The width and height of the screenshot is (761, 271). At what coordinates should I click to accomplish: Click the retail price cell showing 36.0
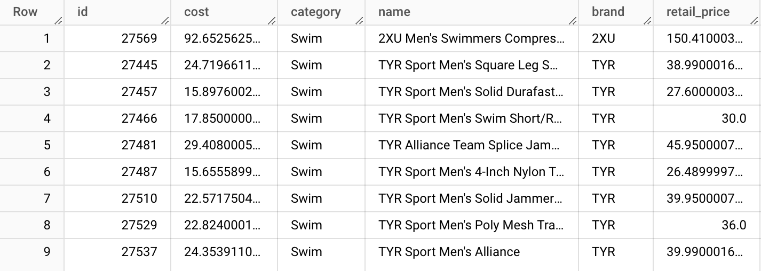pos(734,225)
